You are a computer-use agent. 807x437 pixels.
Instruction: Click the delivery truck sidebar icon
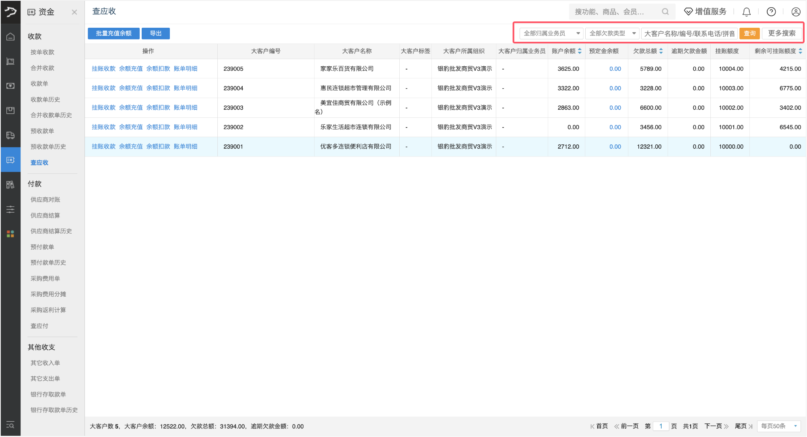[x=10, y=135]
